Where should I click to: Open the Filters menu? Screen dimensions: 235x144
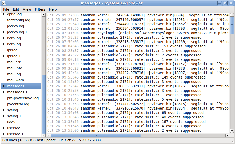[x=40, y=9]
